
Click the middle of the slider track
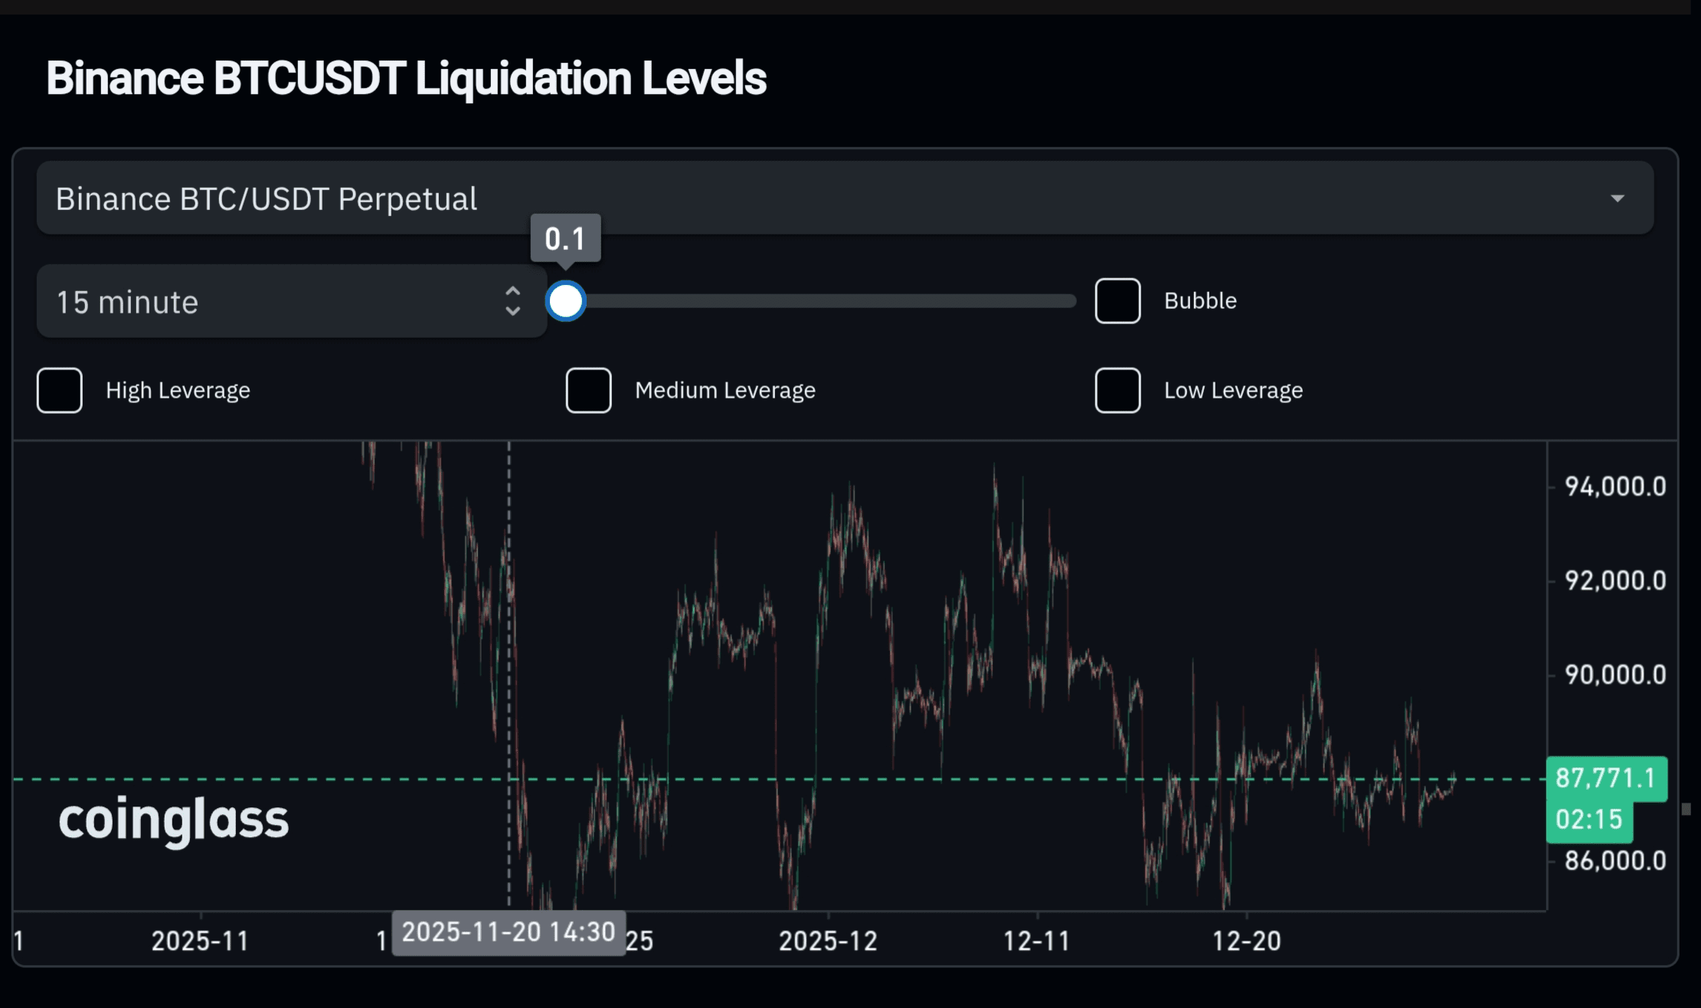[x=821, y=301]
